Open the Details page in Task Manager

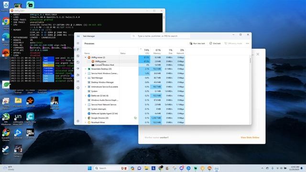coord(78,81)
